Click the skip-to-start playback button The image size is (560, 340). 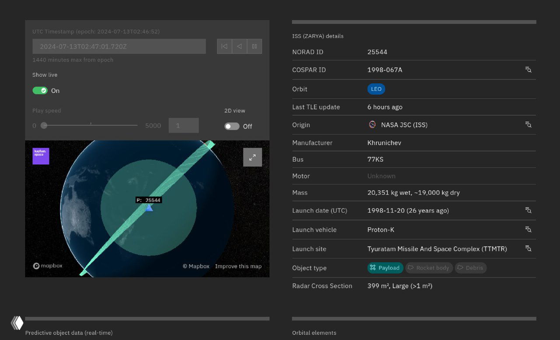point(224,46)
